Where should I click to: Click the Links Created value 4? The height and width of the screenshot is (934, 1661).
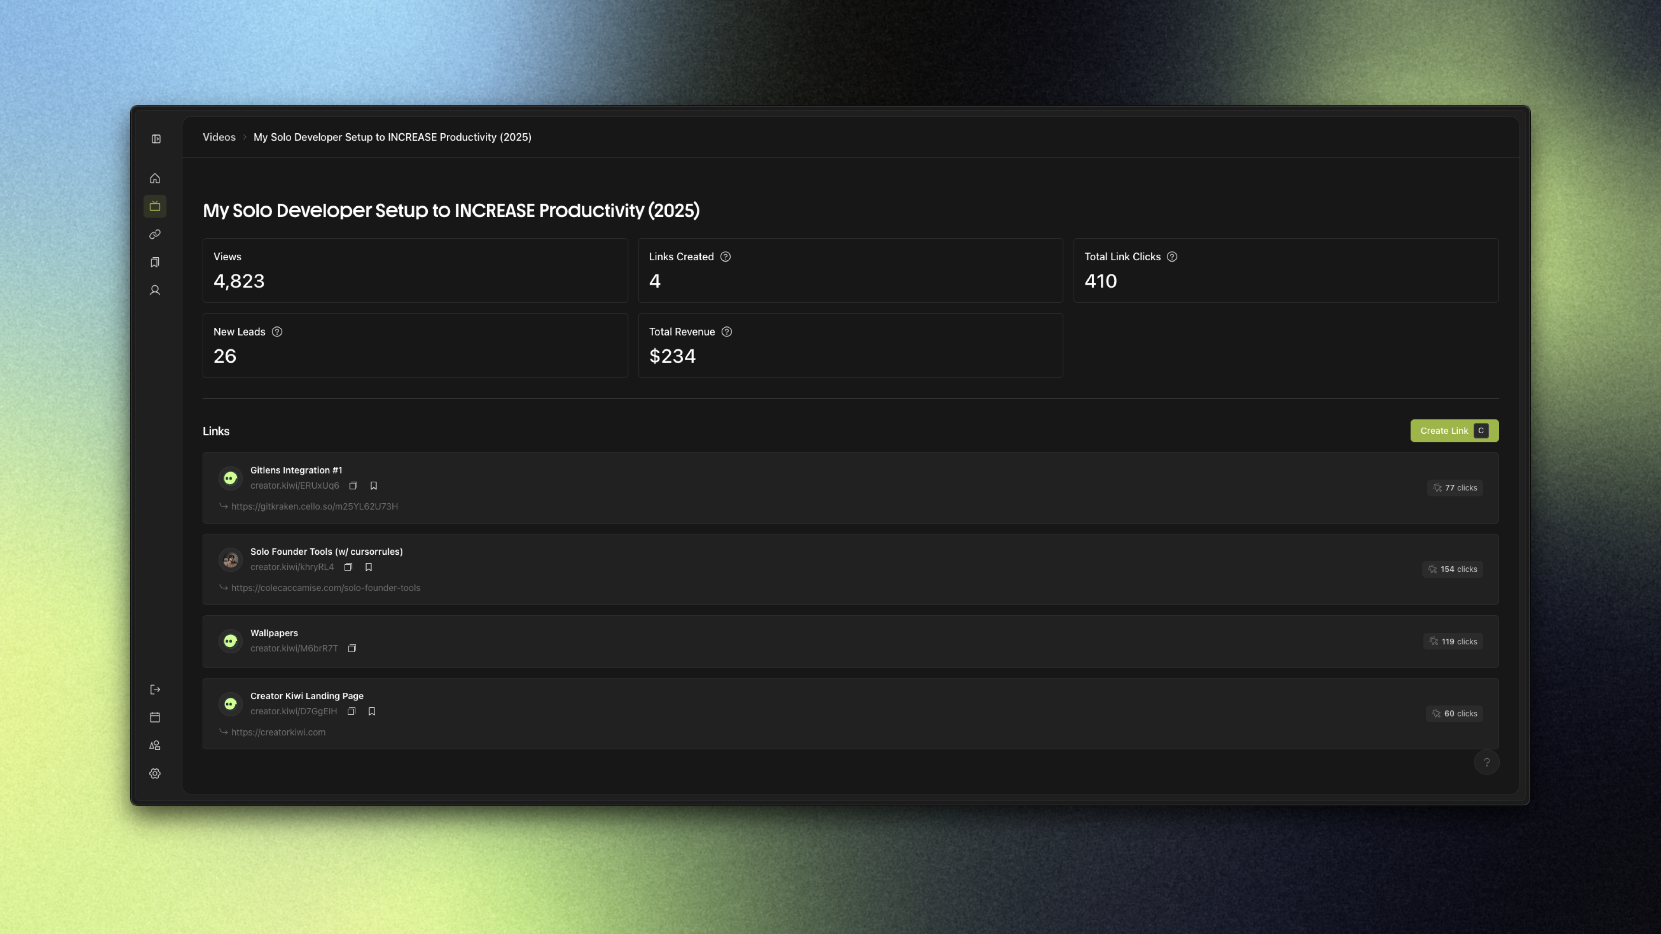[654, 281]
